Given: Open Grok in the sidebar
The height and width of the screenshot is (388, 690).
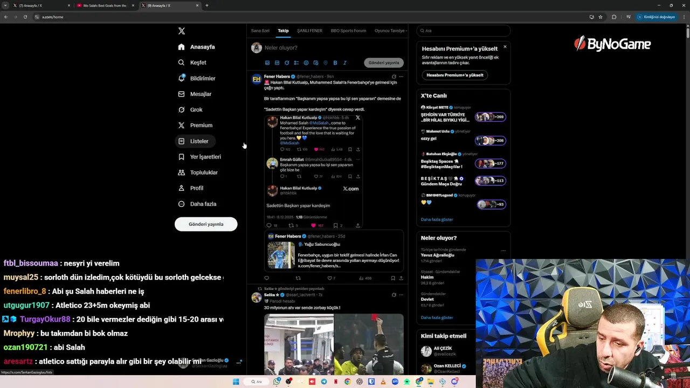Looking at the screenshot, I should [x=190, y=109].
